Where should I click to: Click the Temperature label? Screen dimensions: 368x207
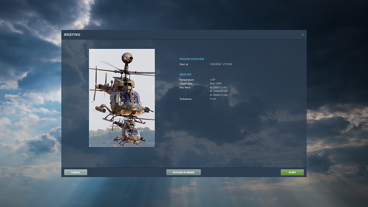187,80
